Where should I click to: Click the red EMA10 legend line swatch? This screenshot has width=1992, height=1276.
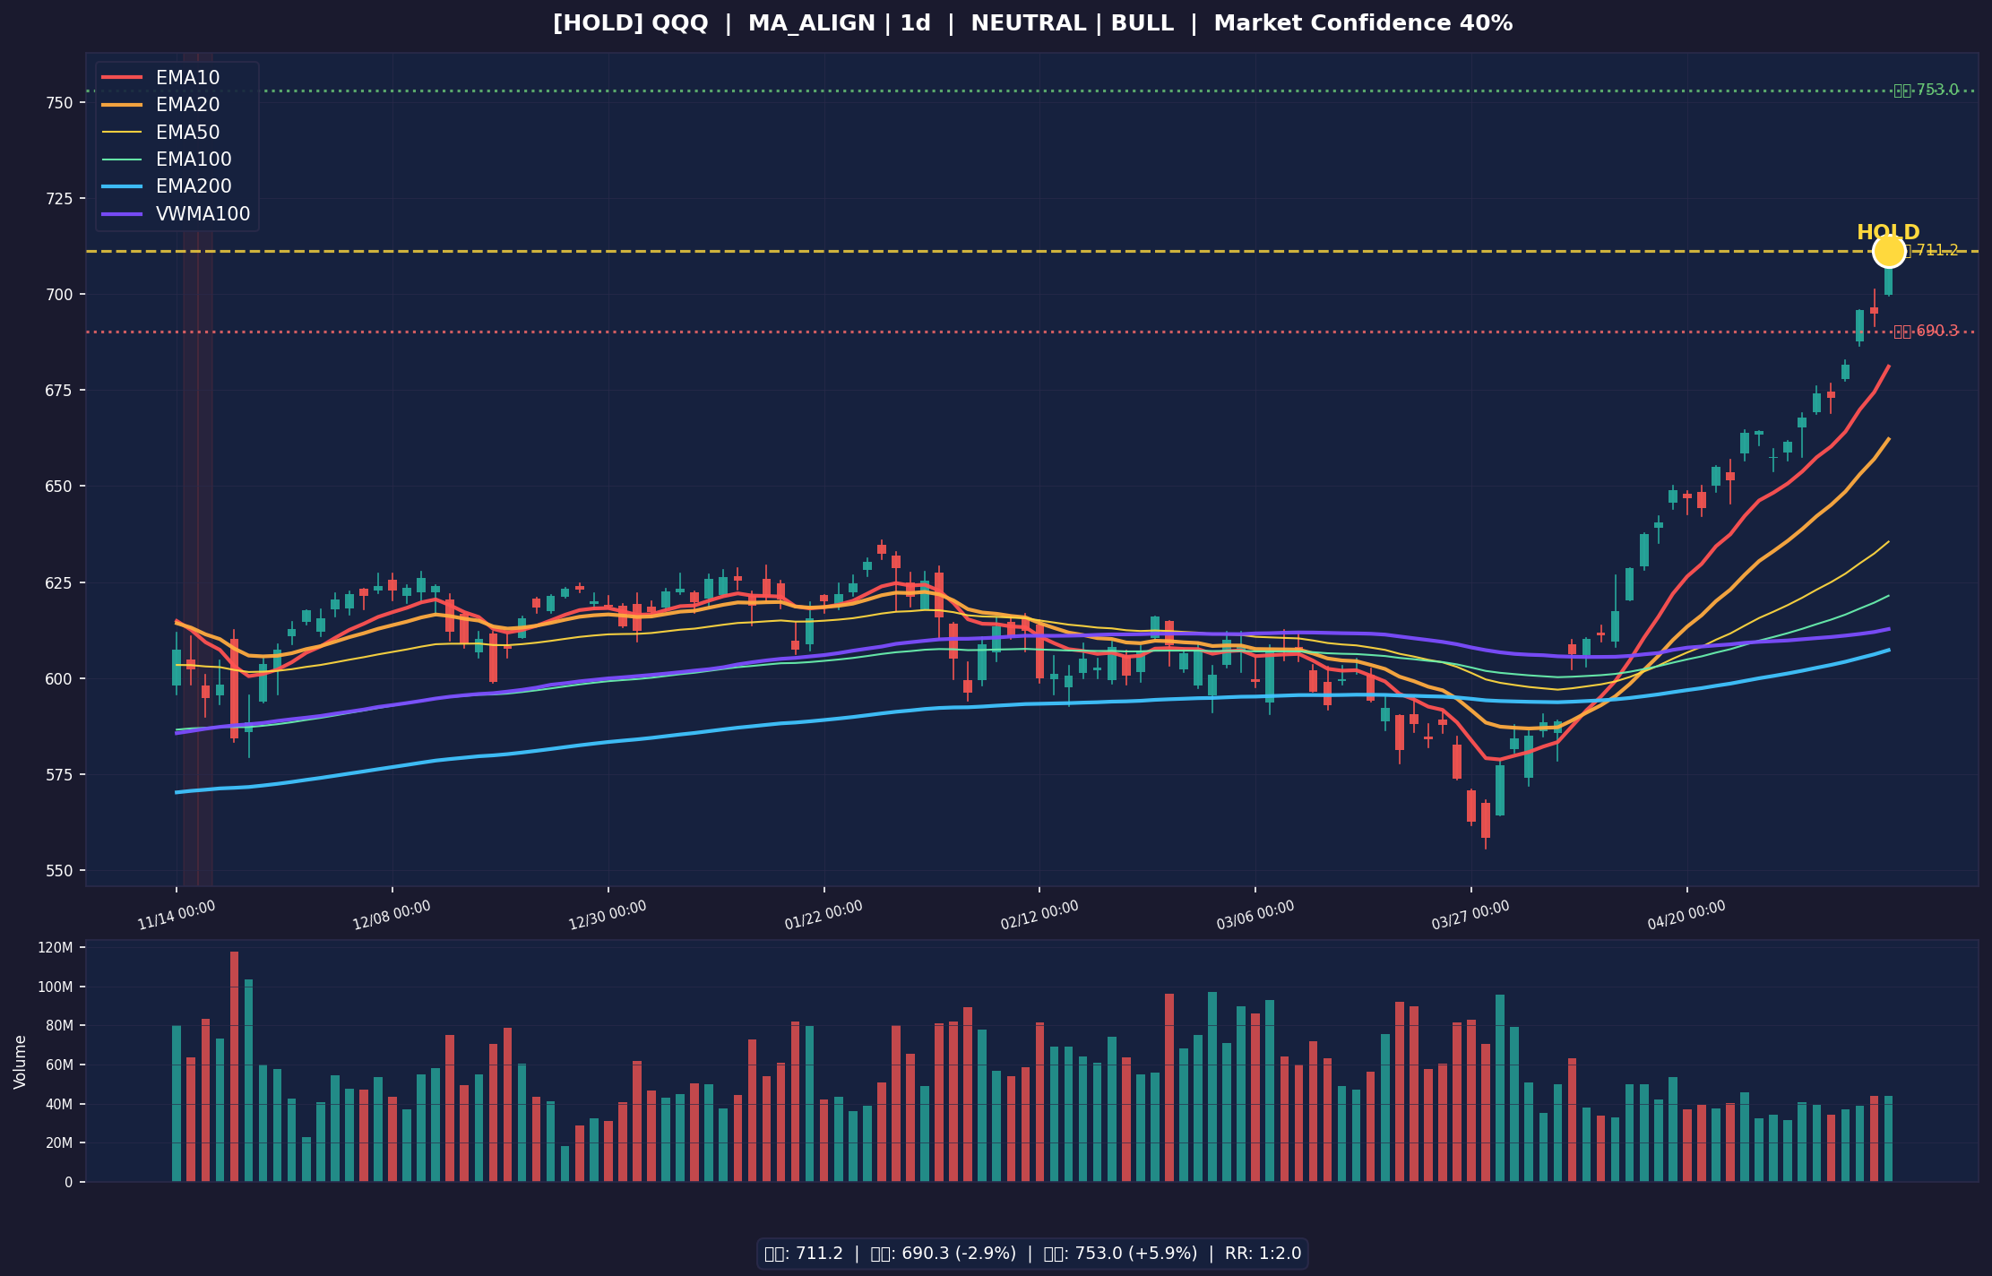122,78
